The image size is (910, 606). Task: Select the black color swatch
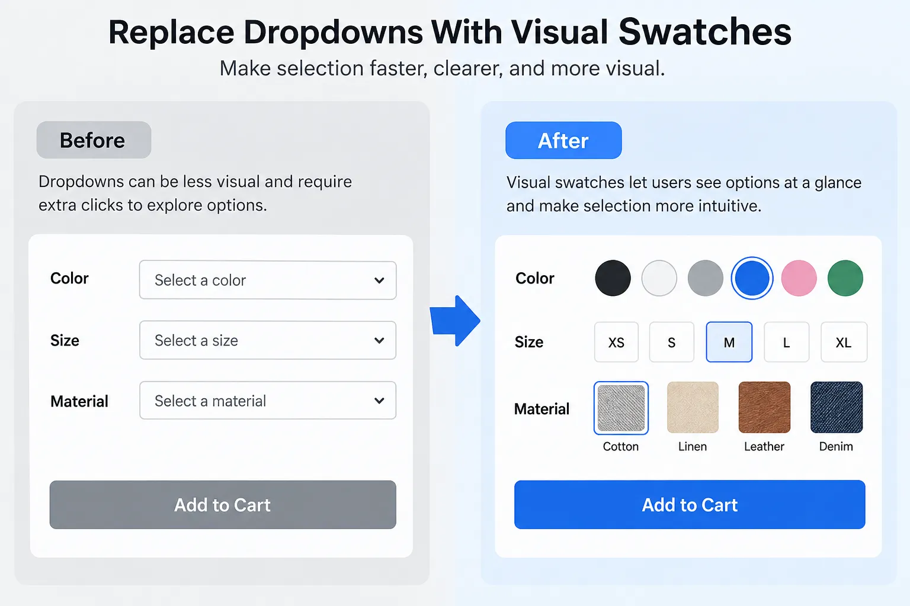[613, 278]
